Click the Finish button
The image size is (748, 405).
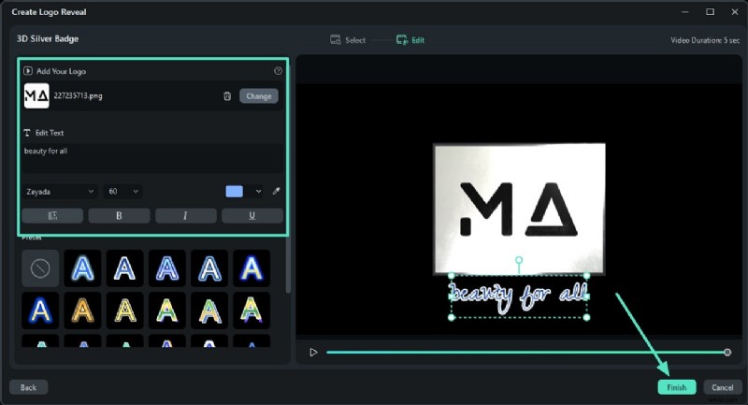(676, 387)
